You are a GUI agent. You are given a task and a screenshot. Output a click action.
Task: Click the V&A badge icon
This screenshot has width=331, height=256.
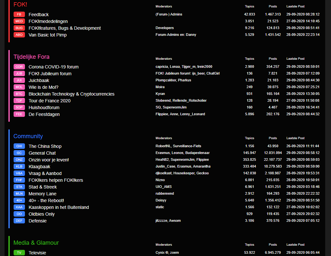click(19, 173)
